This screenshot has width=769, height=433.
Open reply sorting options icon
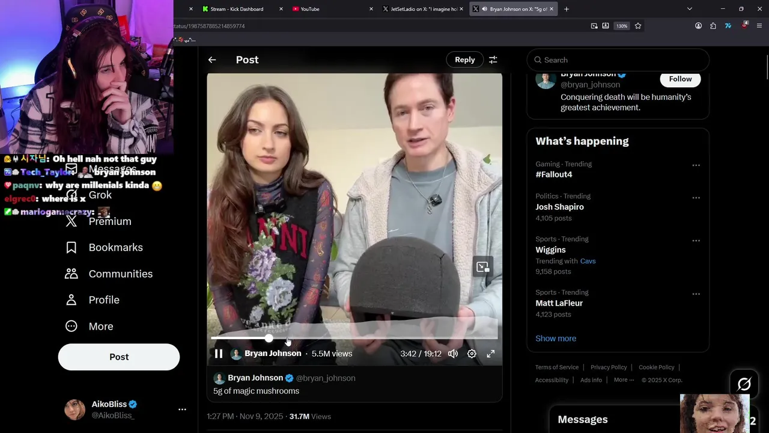pyautogui.click(x=493, y=60)
